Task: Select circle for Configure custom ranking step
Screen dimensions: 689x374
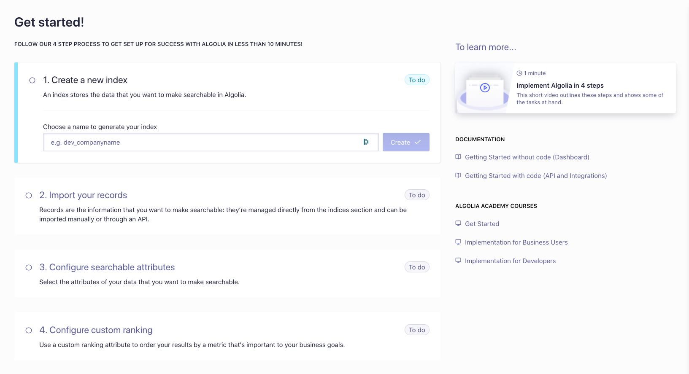Action: pos(29,330)
